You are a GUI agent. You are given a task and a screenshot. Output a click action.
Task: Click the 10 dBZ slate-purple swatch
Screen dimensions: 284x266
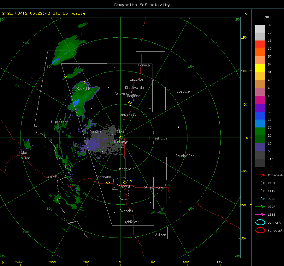(260, 147)
